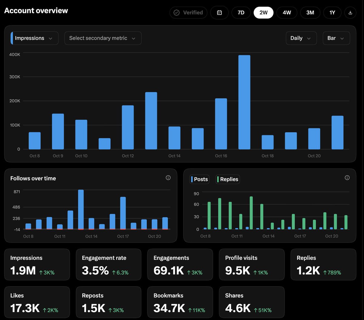Click the Oct 12 axis label

pyautogui.click(x=128, y=156)
